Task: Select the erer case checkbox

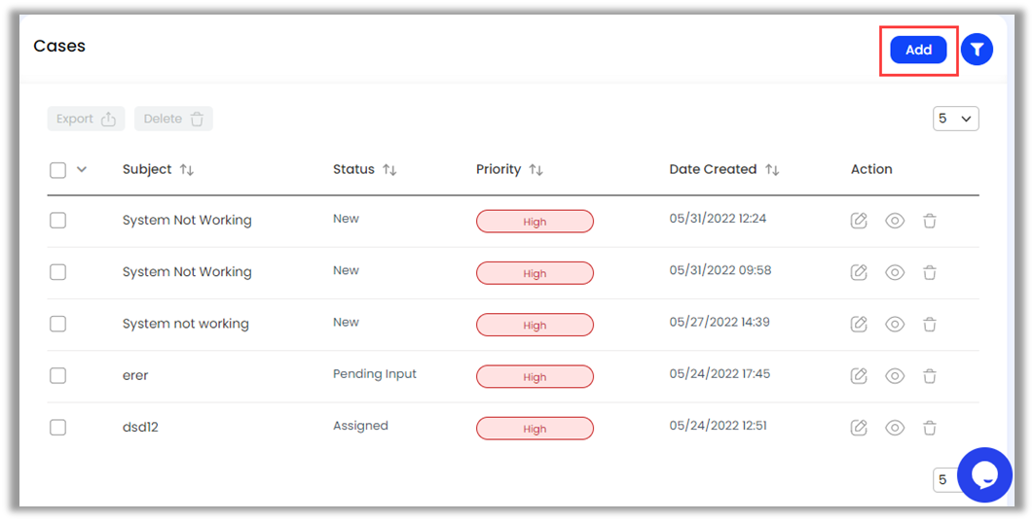Action: [58, 376]
